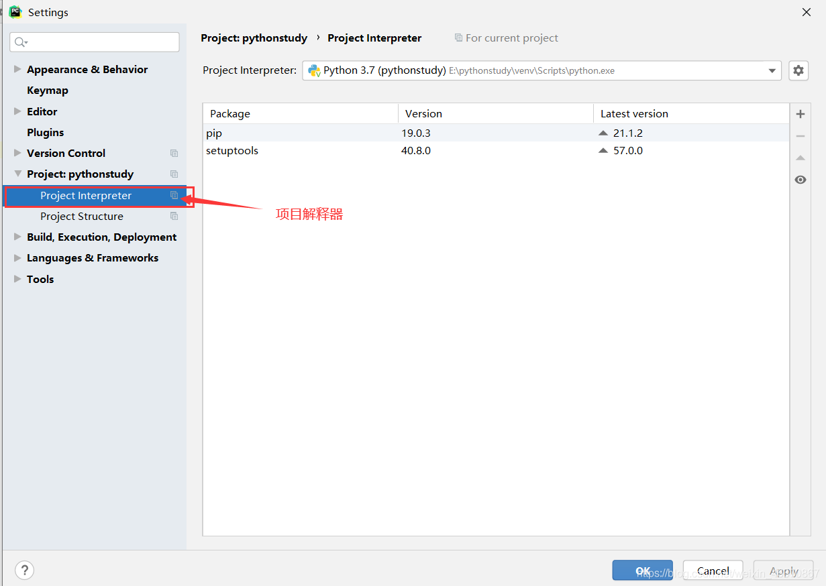Image resolution: width=826 pixels, height=586 pixels.
Task: Select Keymap in the settings tree
Action: click(48, 91)
